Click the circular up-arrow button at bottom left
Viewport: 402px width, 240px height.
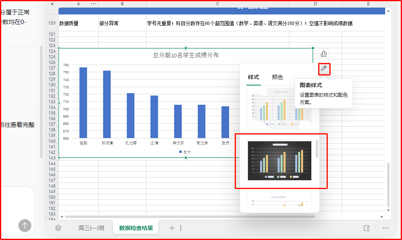(x=24, y=226)
